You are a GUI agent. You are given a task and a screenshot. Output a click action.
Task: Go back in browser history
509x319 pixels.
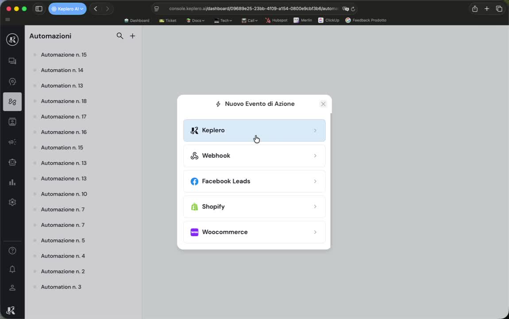(x=96, y=9)
